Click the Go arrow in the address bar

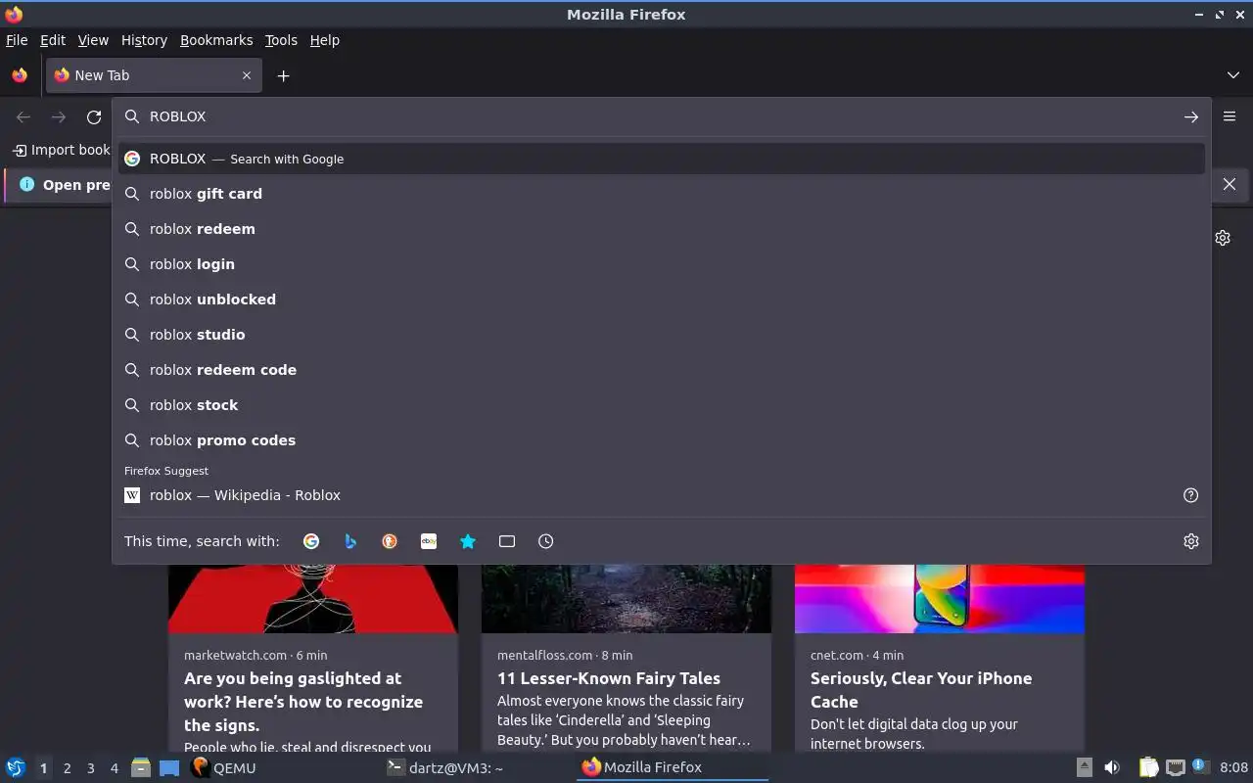pos(1191,116)
